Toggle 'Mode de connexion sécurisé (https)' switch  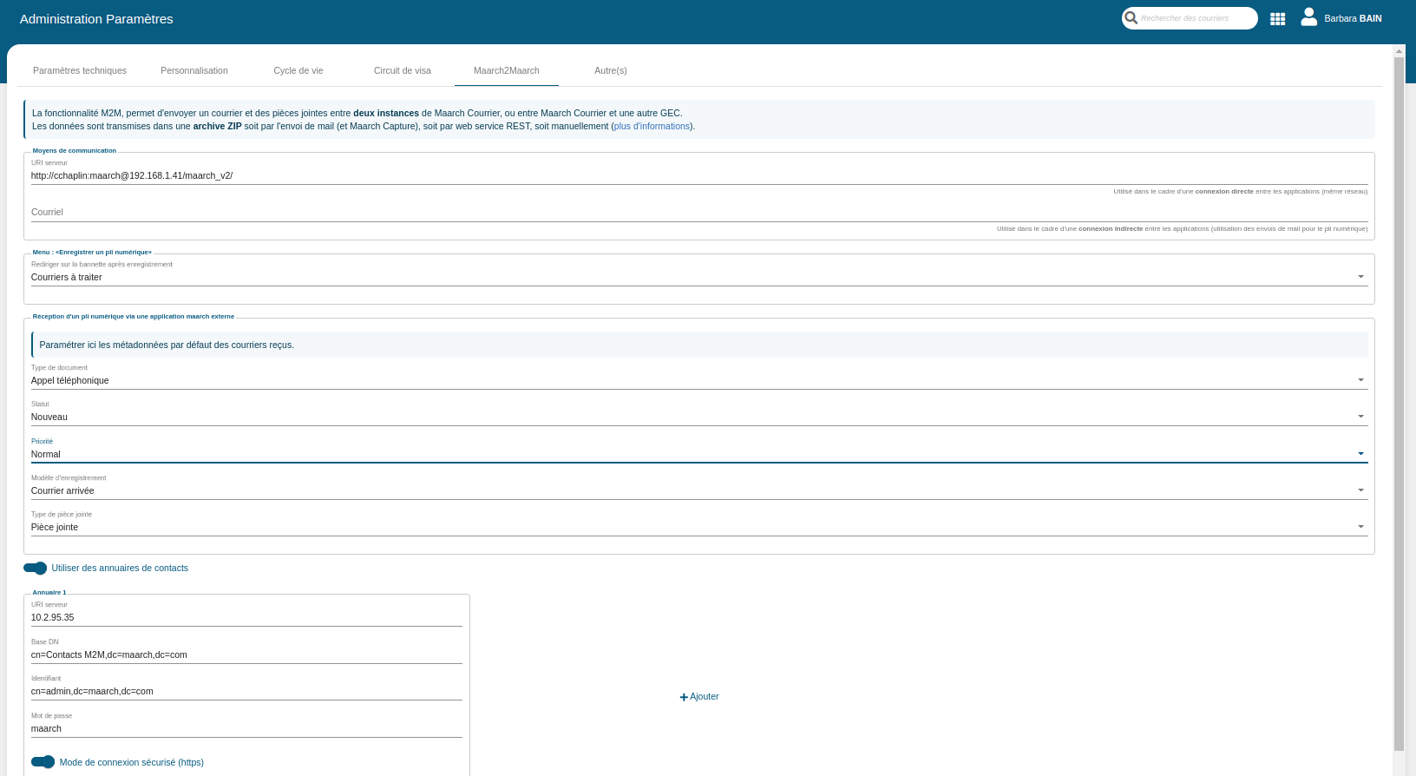(x=43, y=762)
